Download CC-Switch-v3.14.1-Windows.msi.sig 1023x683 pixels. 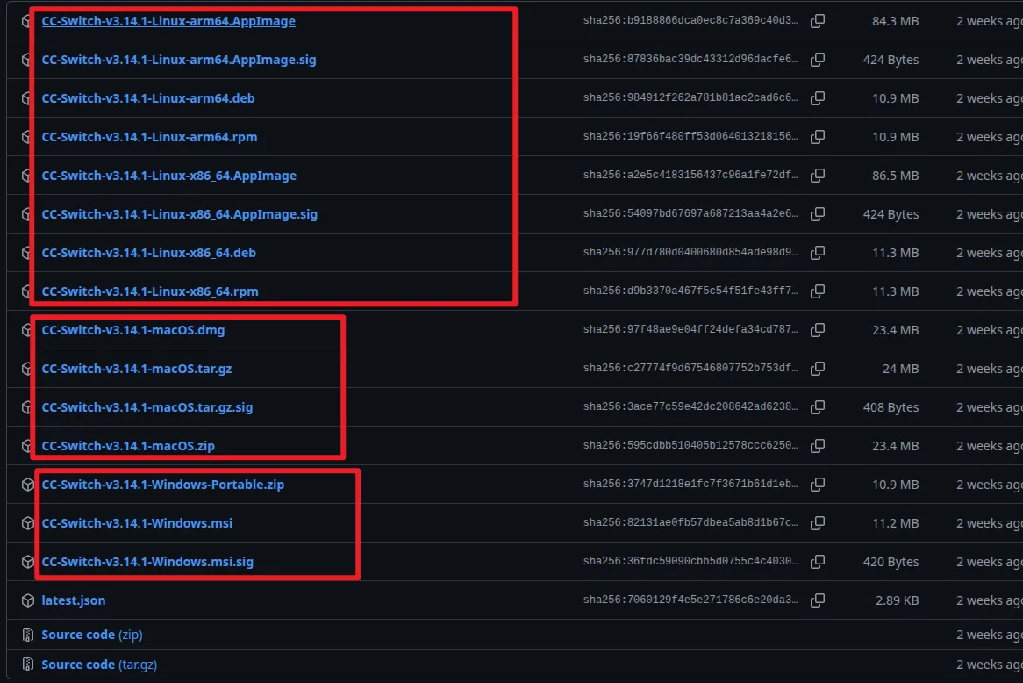click(147, 561)
